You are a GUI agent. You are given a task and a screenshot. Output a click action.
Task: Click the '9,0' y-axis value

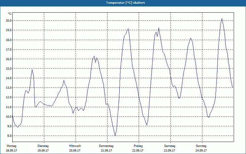pyautogui.click(x=9, y=126)
